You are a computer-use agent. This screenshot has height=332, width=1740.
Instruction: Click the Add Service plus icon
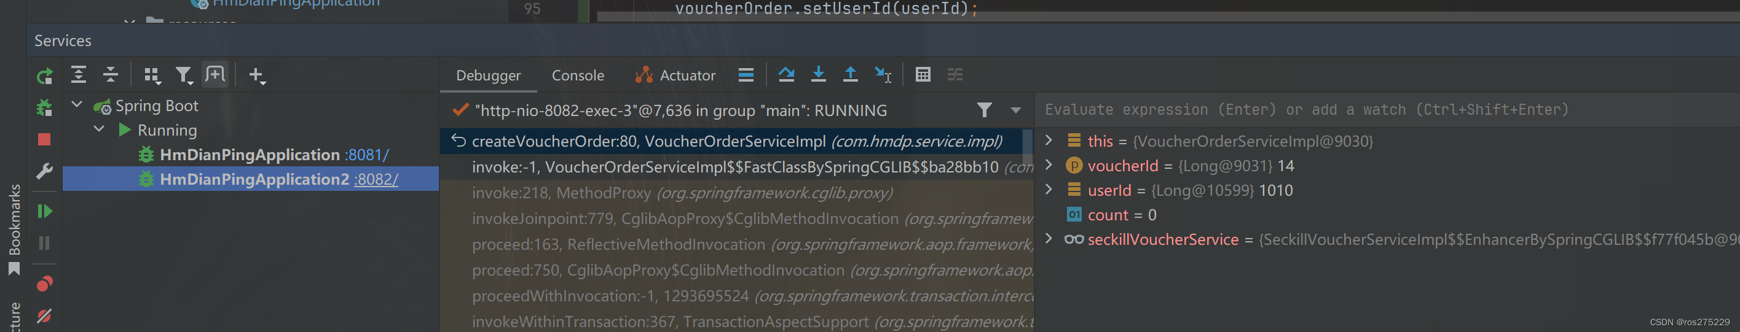click(x=257, y=75)
